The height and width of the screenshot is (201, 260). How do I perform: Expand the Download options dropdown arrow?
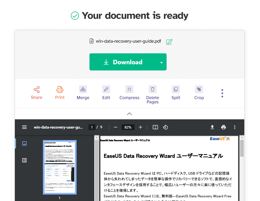click(x=161, y=62)
